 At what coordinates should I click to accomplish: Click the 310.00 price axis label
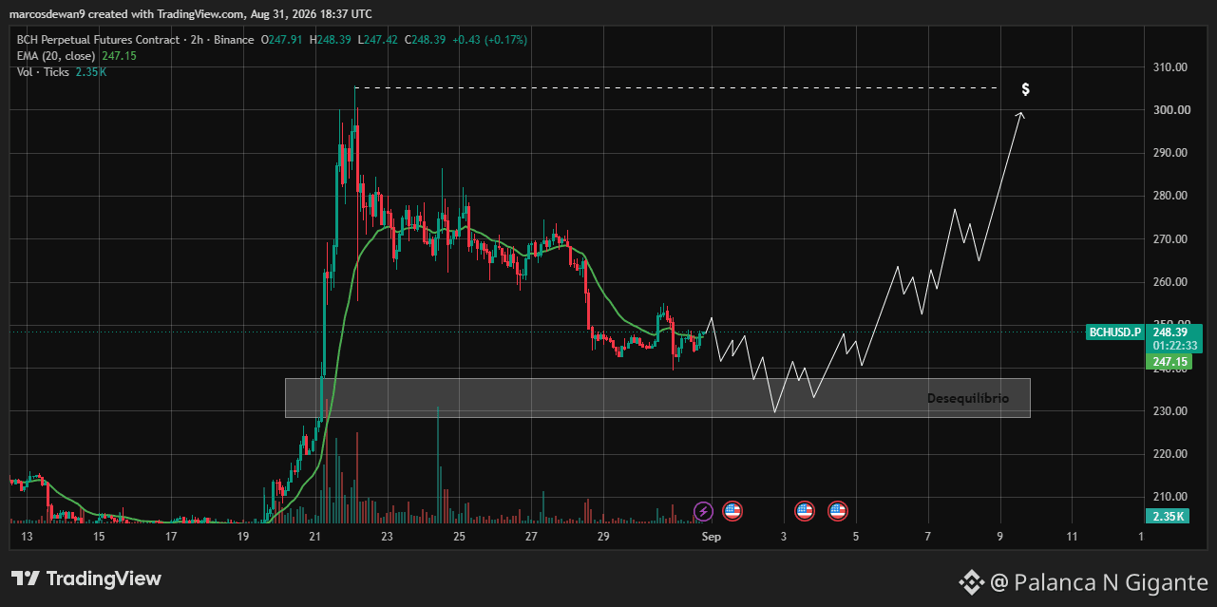[1169, 67]
